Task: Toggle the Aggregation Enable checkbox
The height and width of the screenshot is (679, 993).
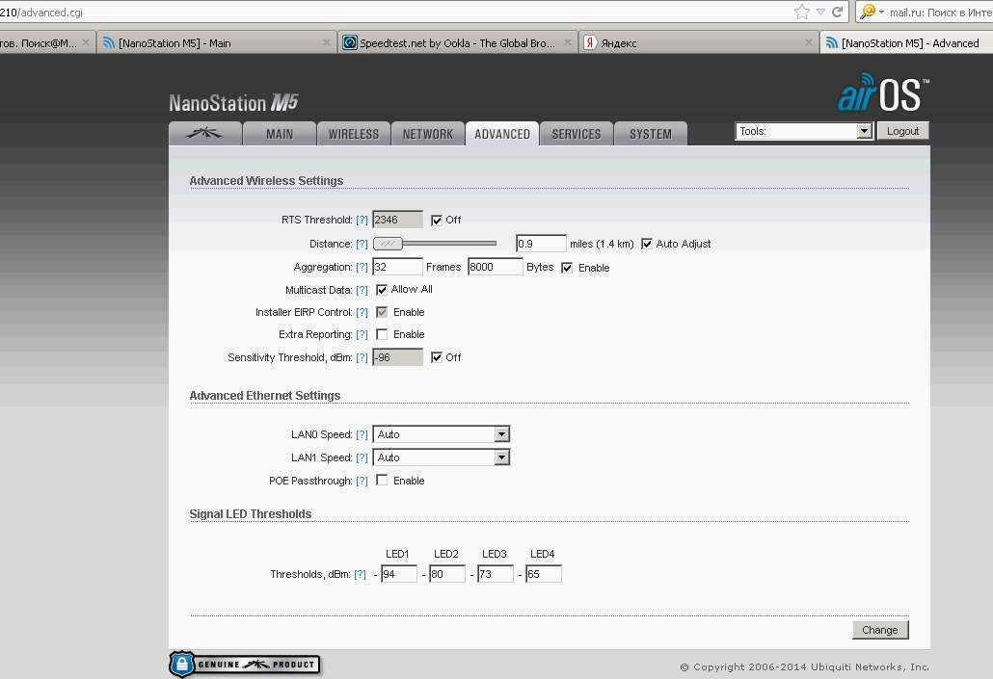Action: [567, 268]
